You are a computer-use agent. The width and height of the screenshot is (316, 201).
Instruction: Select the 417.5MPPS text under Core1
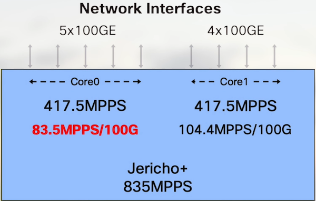[x=235, y=106]
